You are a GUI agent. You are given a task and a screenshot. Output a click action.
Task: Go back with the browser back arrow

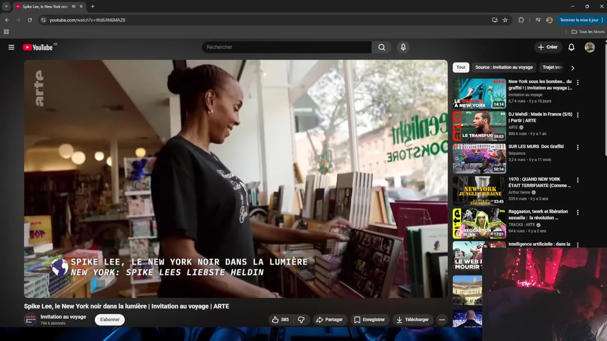[7, 20]
